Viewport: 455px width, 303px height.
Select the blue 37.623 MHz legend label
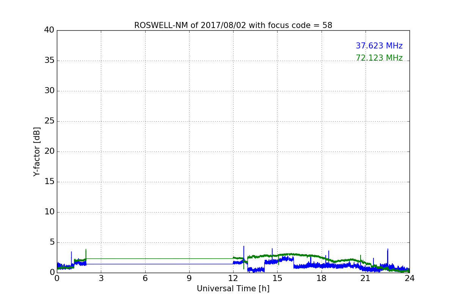[379, 46]
